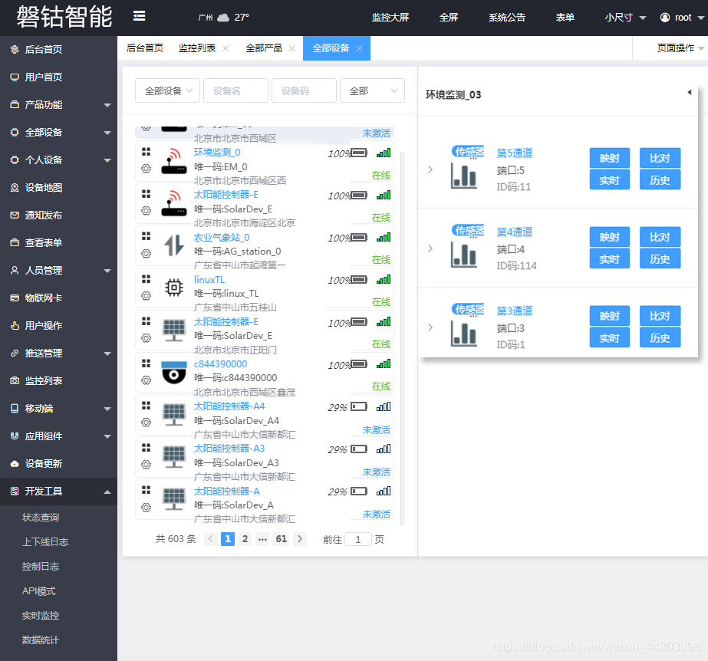708x661 pixels.
Task: Open 上下线日志 submenu item
Action: (x=45, y=542)
